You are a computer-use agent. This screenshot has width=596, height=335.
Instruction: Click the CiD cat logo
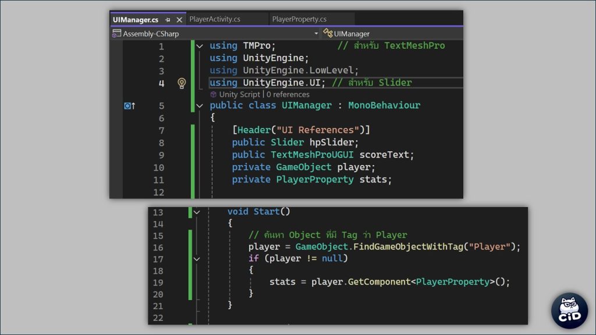coord(569,312)
